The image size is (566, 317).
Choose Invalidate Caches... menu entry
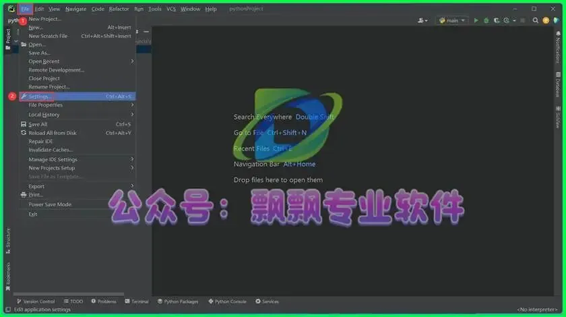(x=77, y=150)
